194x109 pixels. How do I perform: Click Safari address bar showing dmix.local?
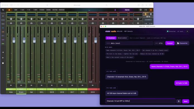[x=77, y=5]
